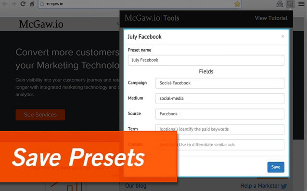Focus the Medium field with social-media
308x191 pixels.
pyautogui.click(x=219, y=98)
